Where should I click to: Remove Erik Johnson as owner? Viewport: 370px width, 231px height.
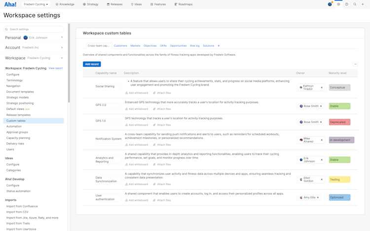point(322,160)
